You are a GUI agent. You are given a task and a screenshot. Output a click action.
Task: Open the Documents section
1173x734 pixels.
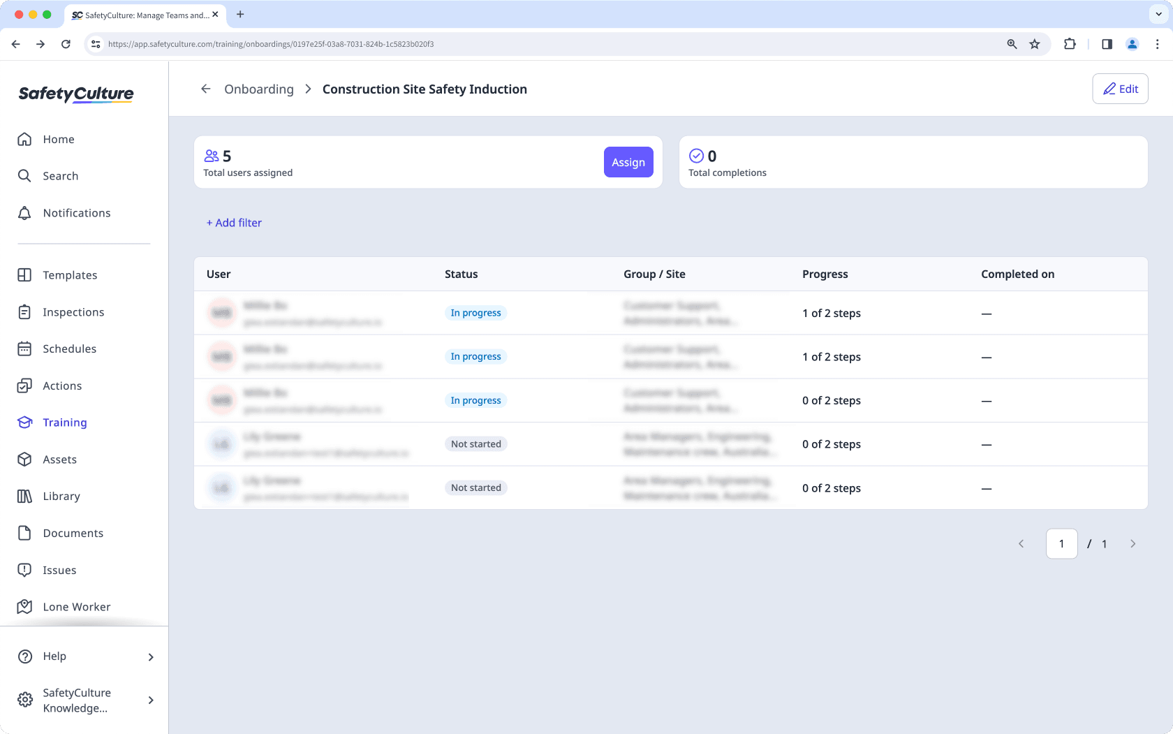[73, 533]
